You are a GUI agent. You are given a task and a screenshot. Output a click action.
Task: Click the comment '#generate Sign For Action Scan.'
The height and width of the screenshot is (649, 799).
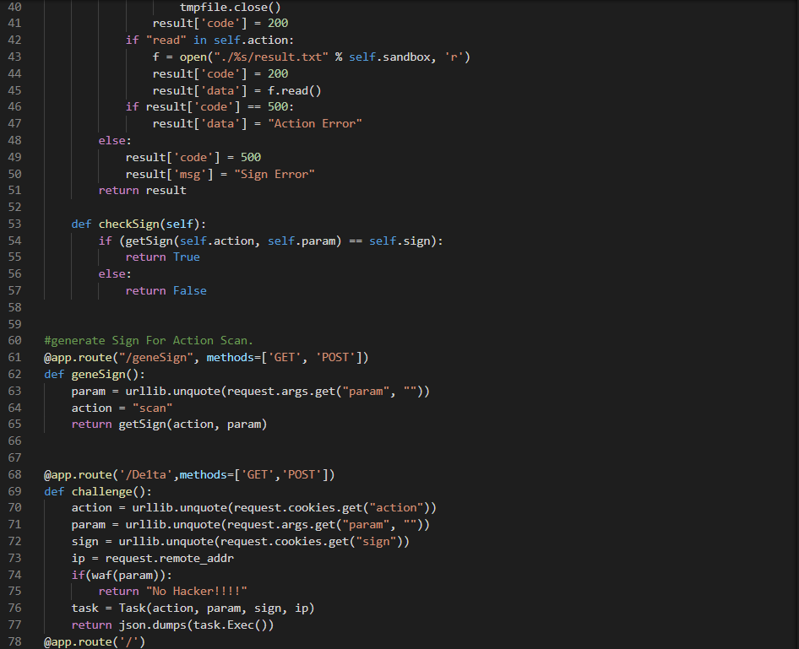point(149,340)
